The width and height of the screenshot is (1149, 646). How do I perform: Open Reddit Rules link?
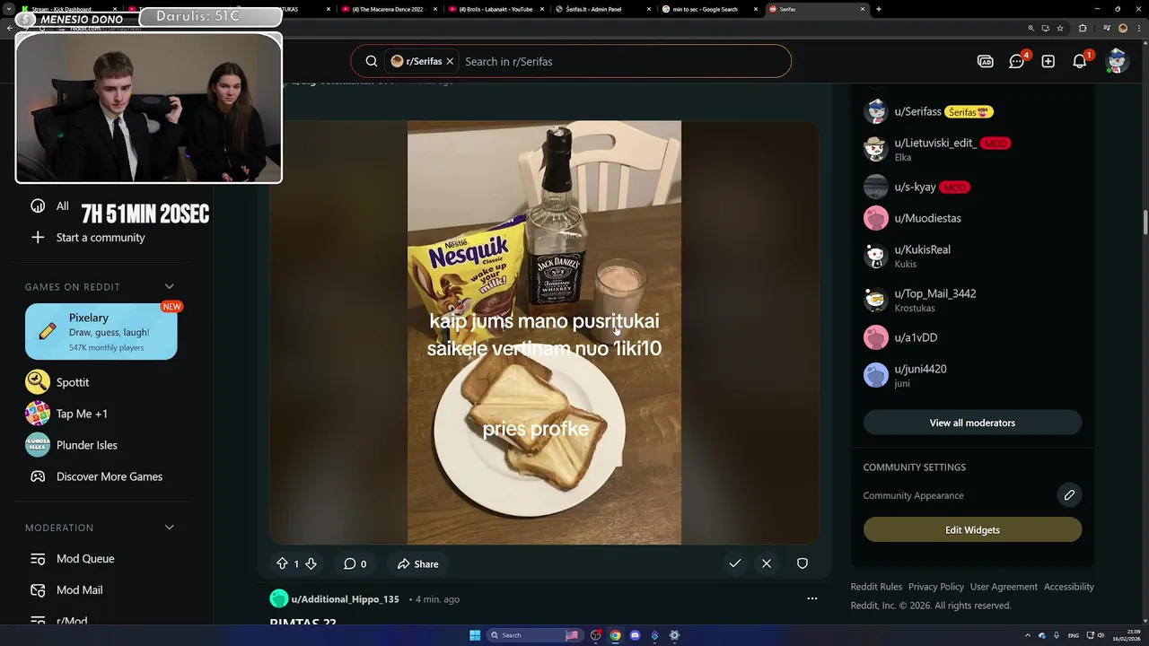click(x=876, y=587)
